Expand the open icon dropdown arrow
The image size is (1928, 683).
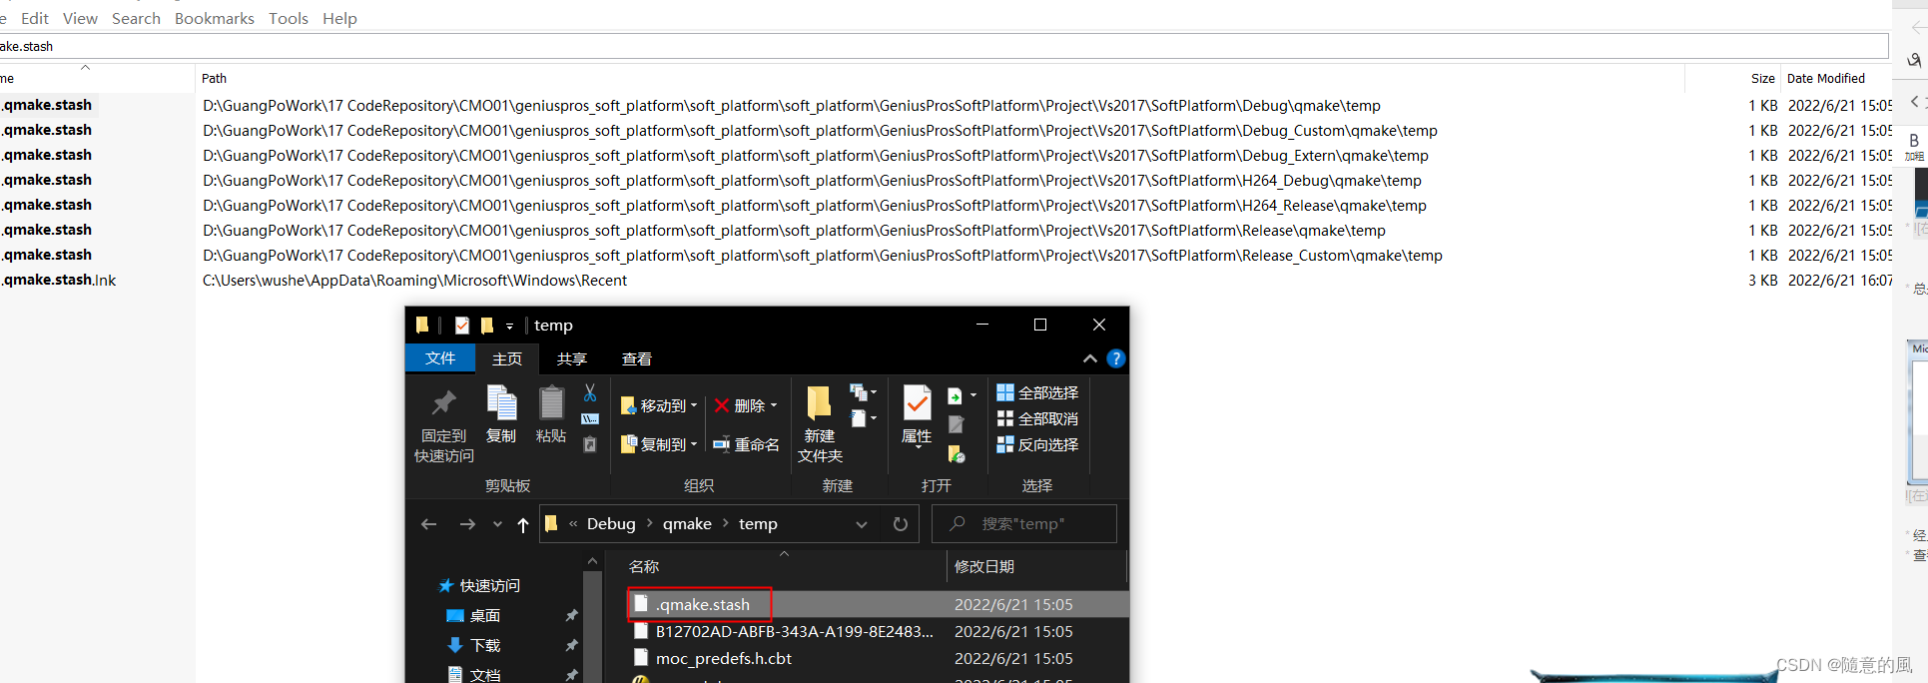tap(973, 395)
